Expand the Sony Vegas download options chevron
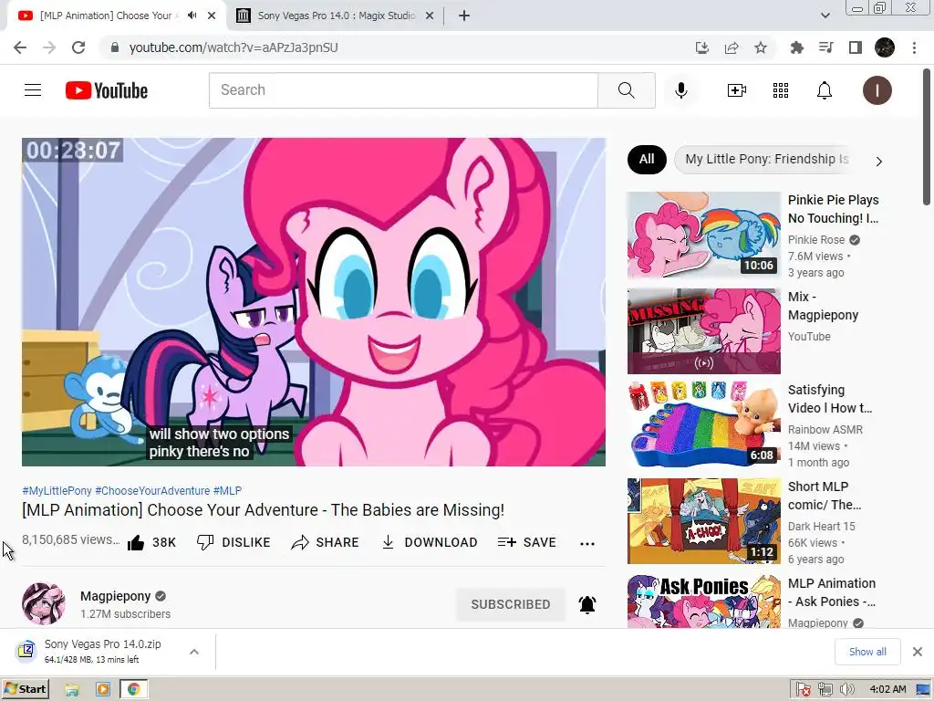 click(x=194, y=652)
